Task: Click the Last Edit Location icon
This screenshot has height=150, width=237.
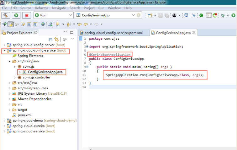Action: pos(79,24)
